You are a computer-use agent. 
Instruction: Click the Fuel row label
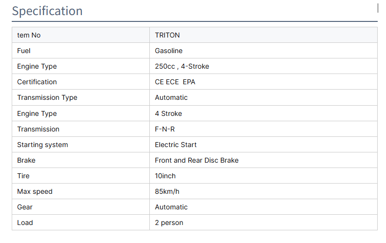(x=24, y=51)
